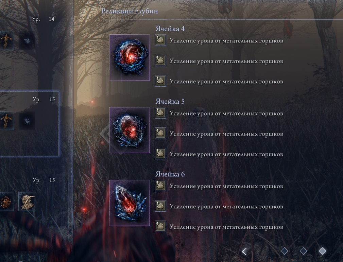This screenshot has height=262, width=343.
Task: Click first pot damage icon in Ячейка 5
Action: (160, 113)
